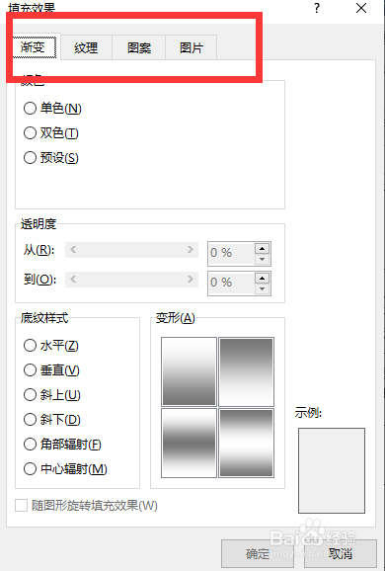This screenshot has height=571, width=385.
Task: Click the 取消 button
Action: point(341,553)
